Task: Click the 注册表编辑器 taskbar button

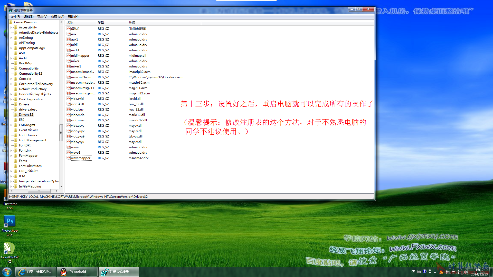Action: coord(119,272)
